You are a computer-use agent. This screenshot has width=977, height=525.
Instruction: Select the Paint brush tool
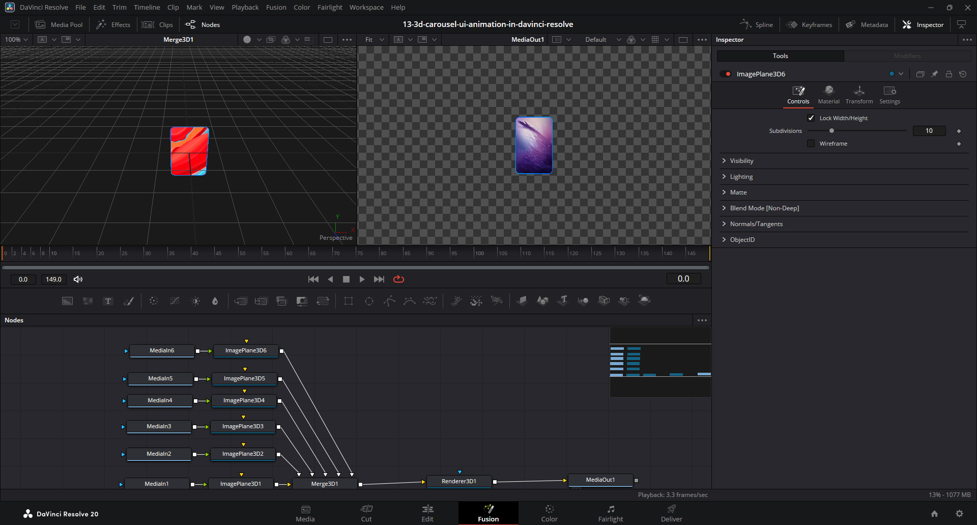coord(129,301)
